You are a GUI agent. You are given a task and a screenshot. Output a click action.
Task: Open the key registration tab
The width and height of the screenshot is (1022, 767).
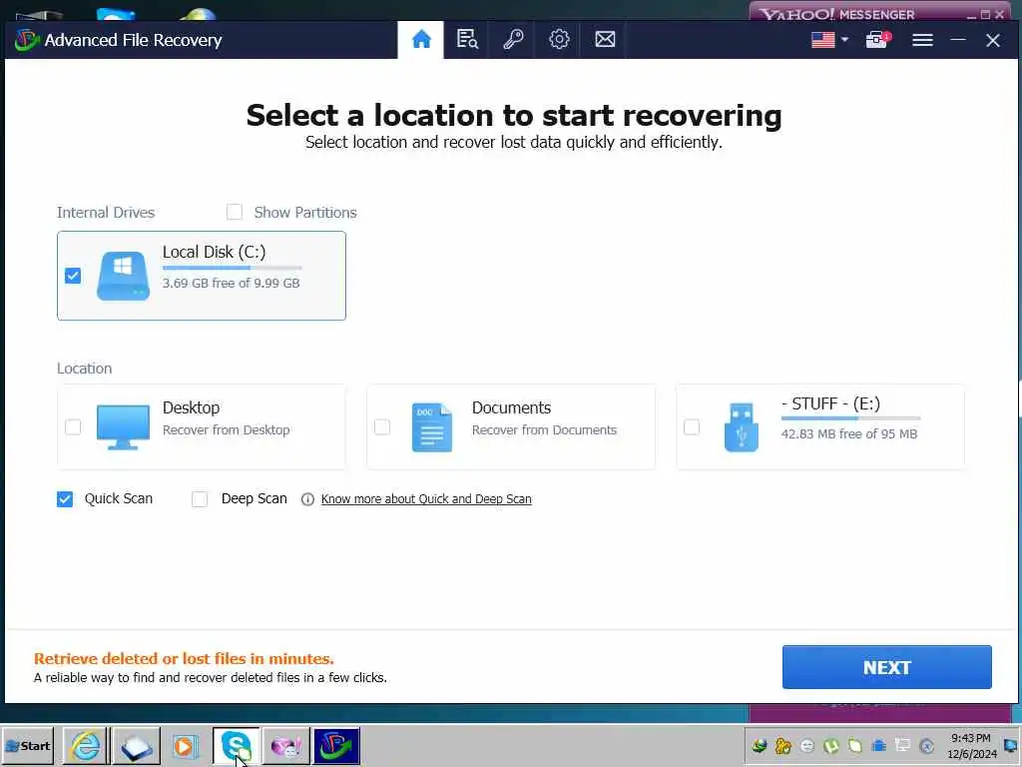click(513, 40)
